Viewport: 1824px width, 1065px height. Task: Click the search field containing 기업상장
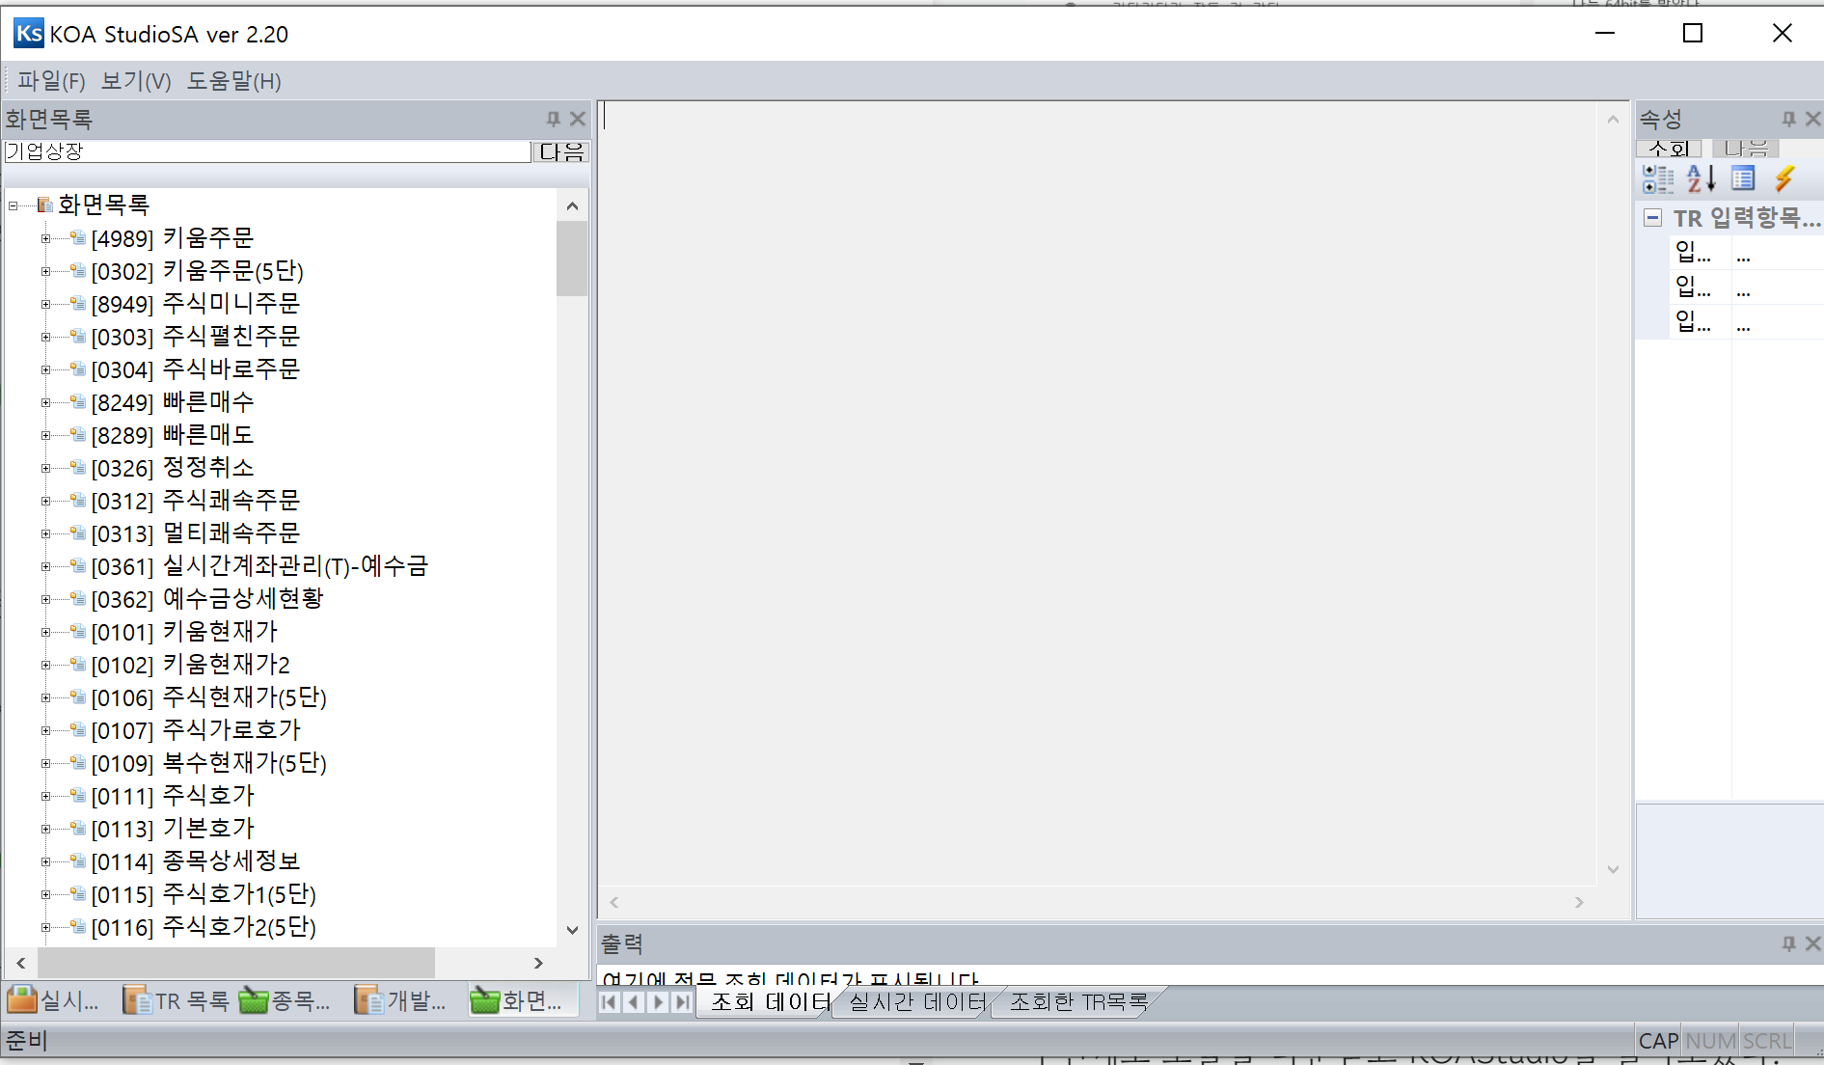[267, 151]
